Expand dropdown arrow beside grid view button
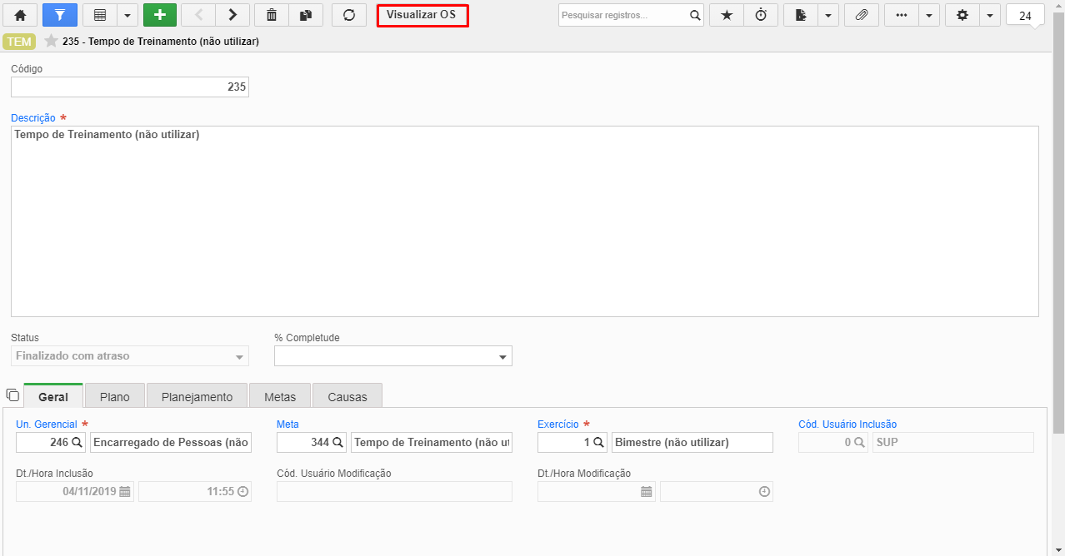The image size is (1065, 556). coord(127,15)
